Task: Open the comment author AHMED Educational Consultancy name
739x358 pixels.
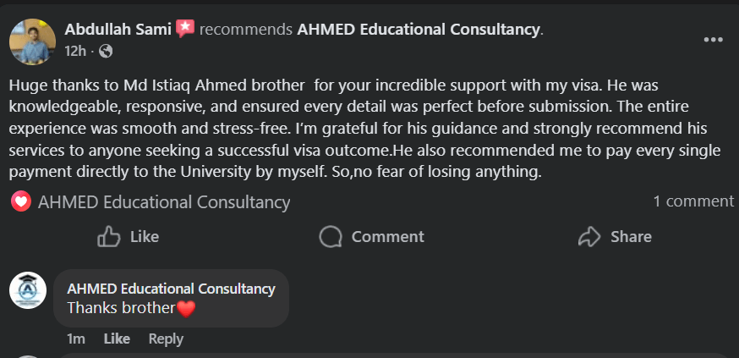Action: (171, 289)
